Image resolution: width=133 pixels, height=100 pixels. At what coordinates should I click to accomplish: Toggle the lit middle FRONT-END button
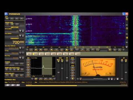[x=12, y=24]
